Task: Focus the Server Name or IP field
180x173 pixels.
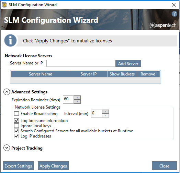Action: coord(81,63)
